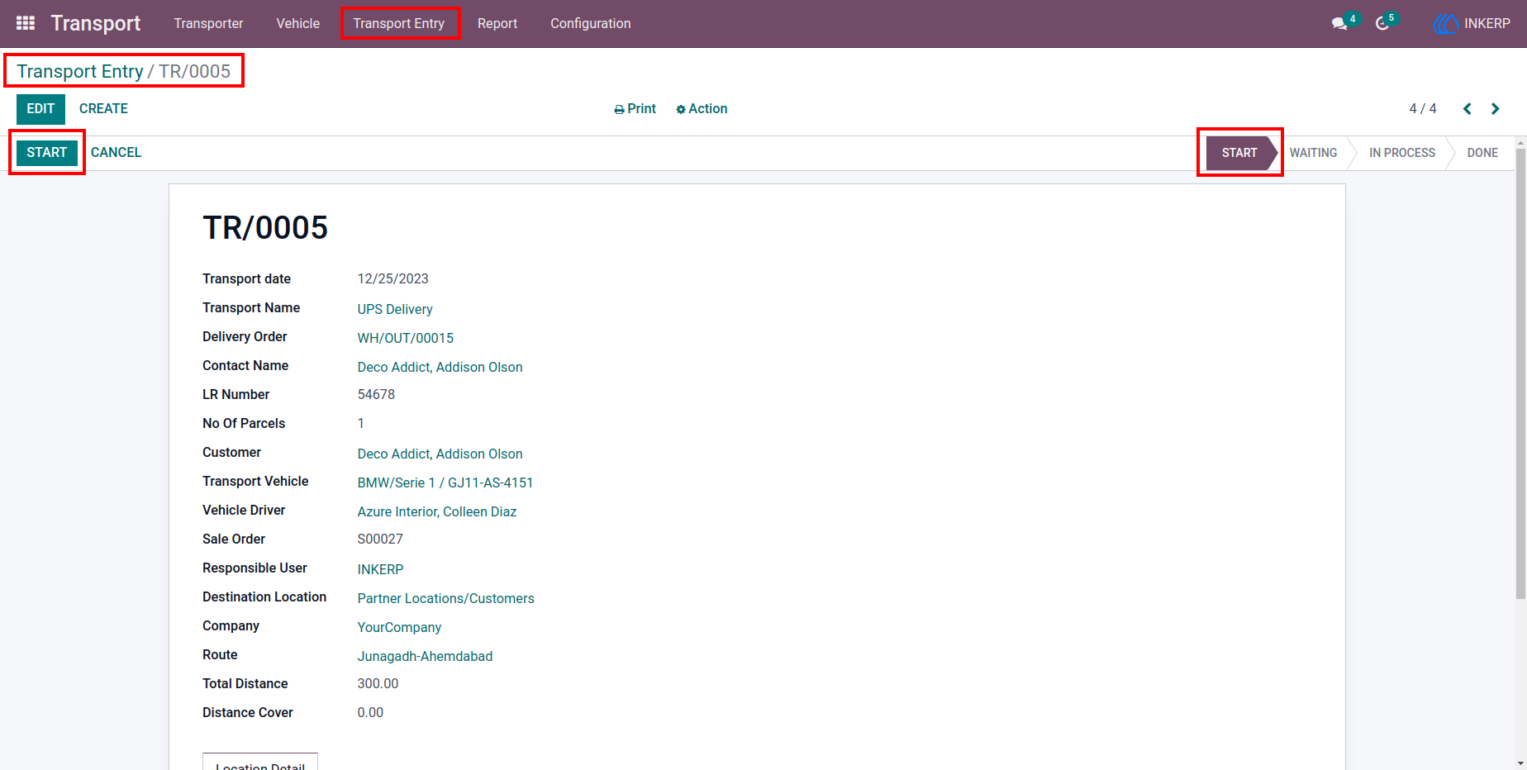
Task: Open Partner Locations/Customers link
Action: click(x=446, y=598)
